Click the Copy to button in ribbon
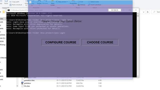The image size is (160, 90). coord(32,3)
